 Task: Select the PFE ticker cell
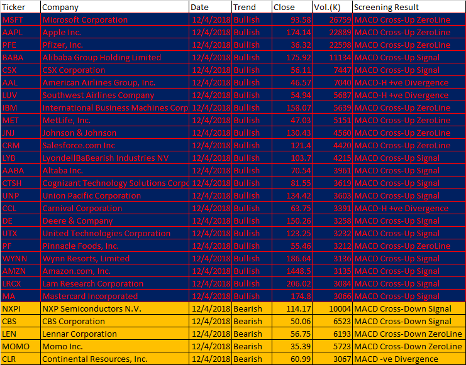pos(21,45)
